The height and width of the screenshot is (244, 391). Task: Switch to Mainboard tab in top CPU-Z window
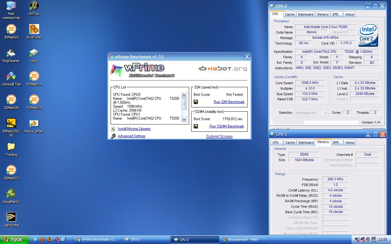[x=305, y=14]
